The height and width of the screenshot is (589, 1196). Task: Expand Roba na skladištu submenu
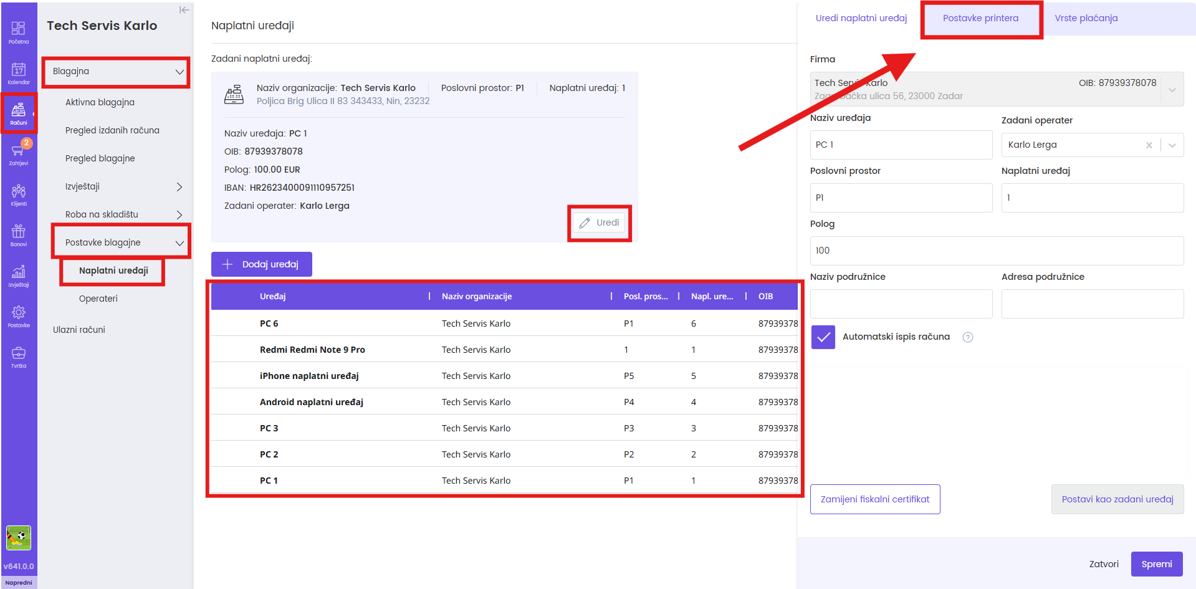click(x=179, y=215)
